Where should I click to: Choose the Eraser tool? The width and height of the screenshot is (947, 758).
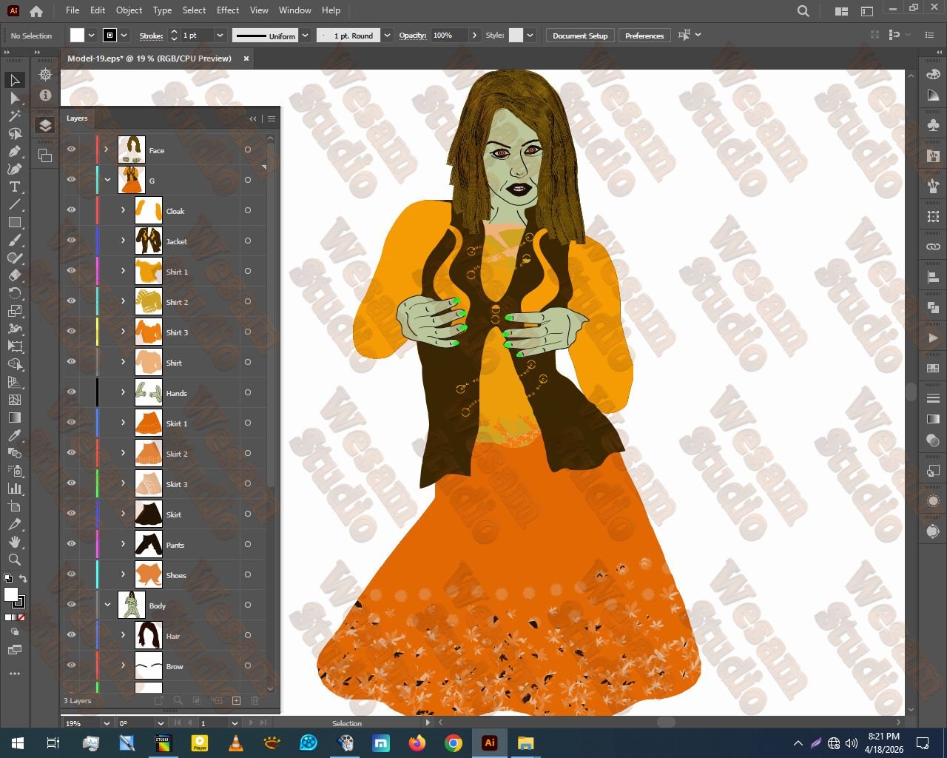(x=14, y=275)
